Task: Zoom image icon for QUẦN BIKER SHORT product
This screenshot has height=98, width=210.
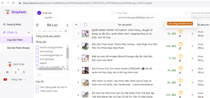Action: (x=87, y=32)
